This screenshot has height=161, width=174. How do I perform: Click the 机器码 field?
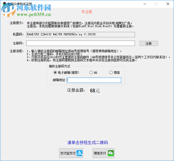(81, 34)
